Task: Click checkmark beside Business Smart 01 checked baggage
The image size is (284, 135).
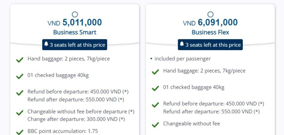Action: point(20,76)
